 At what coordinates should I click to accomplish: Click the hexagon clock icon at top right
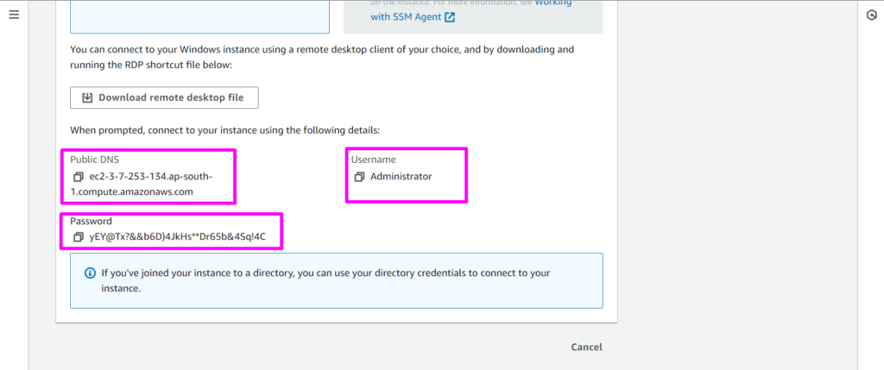[871, 16]
